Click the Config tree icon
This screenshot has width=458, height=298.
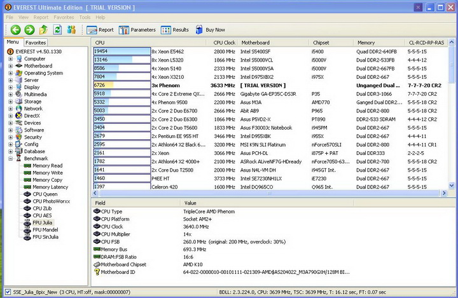tap(18, 144)
